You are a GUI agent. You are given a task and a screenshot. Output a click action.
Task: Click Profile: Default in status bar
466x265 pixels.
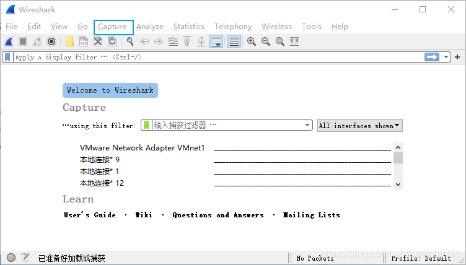[421, 258]
